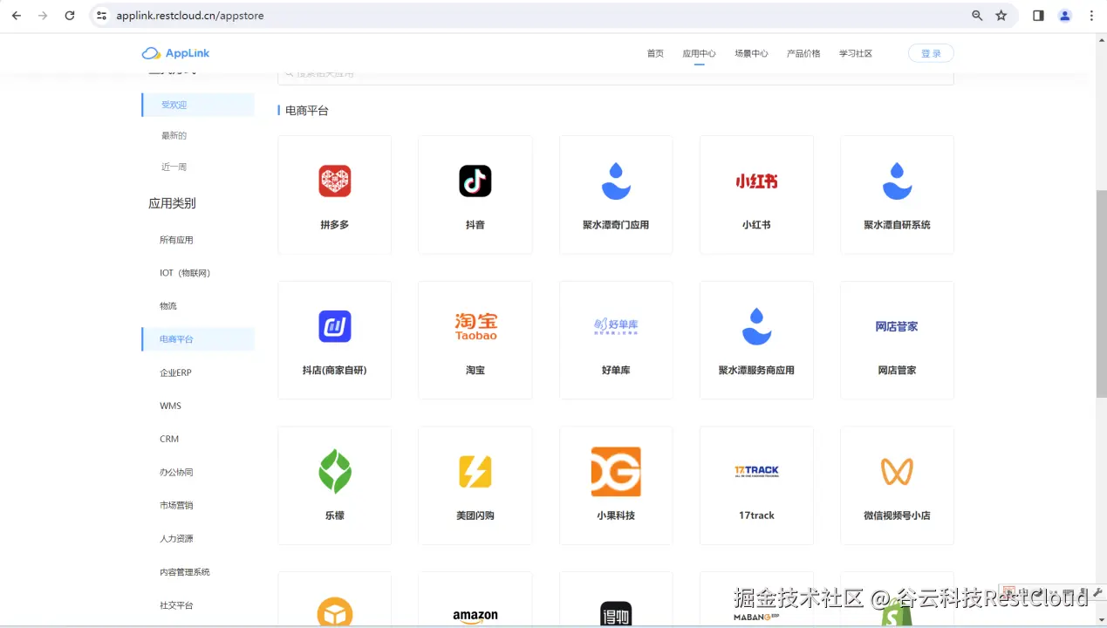Open the 美团闪购 lightning icon

(475, 472)
